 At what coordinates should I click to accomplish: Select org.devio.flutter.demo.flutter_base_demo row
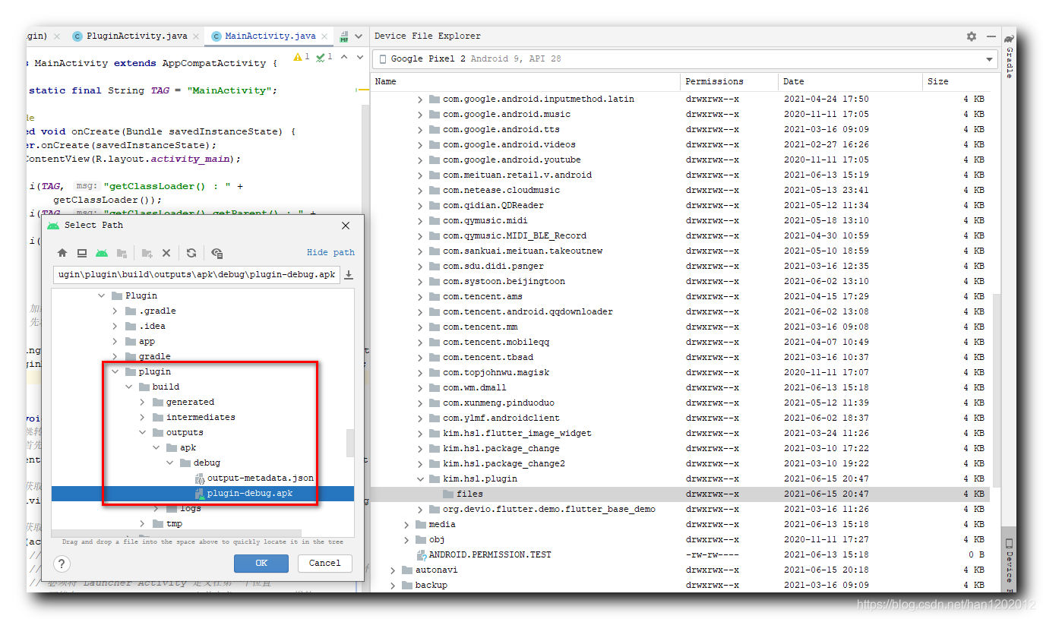pos(681,509)
